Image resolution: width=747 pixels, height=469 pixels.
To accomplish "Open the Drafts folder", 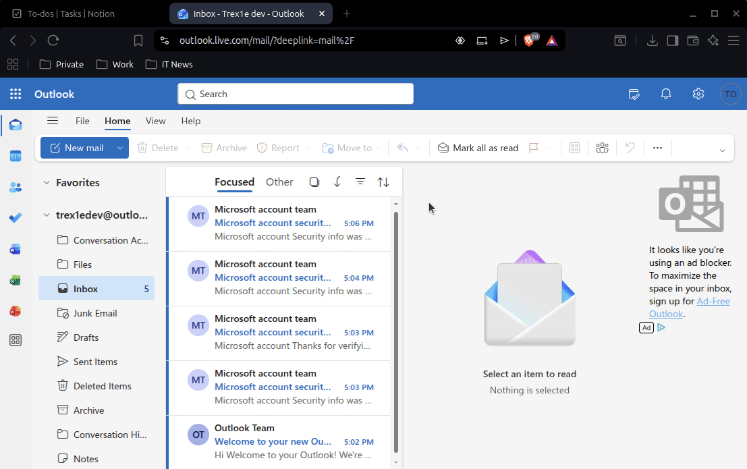I will [x=96, y=337].
